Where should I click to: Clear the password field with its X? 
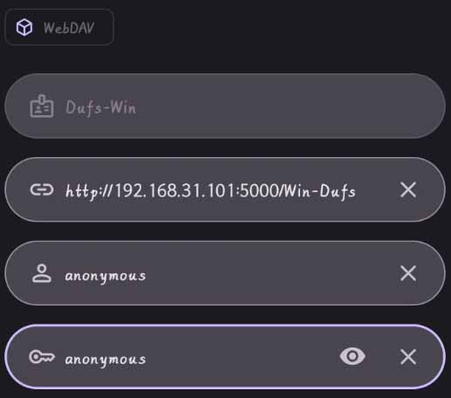[x=408, y=357]
